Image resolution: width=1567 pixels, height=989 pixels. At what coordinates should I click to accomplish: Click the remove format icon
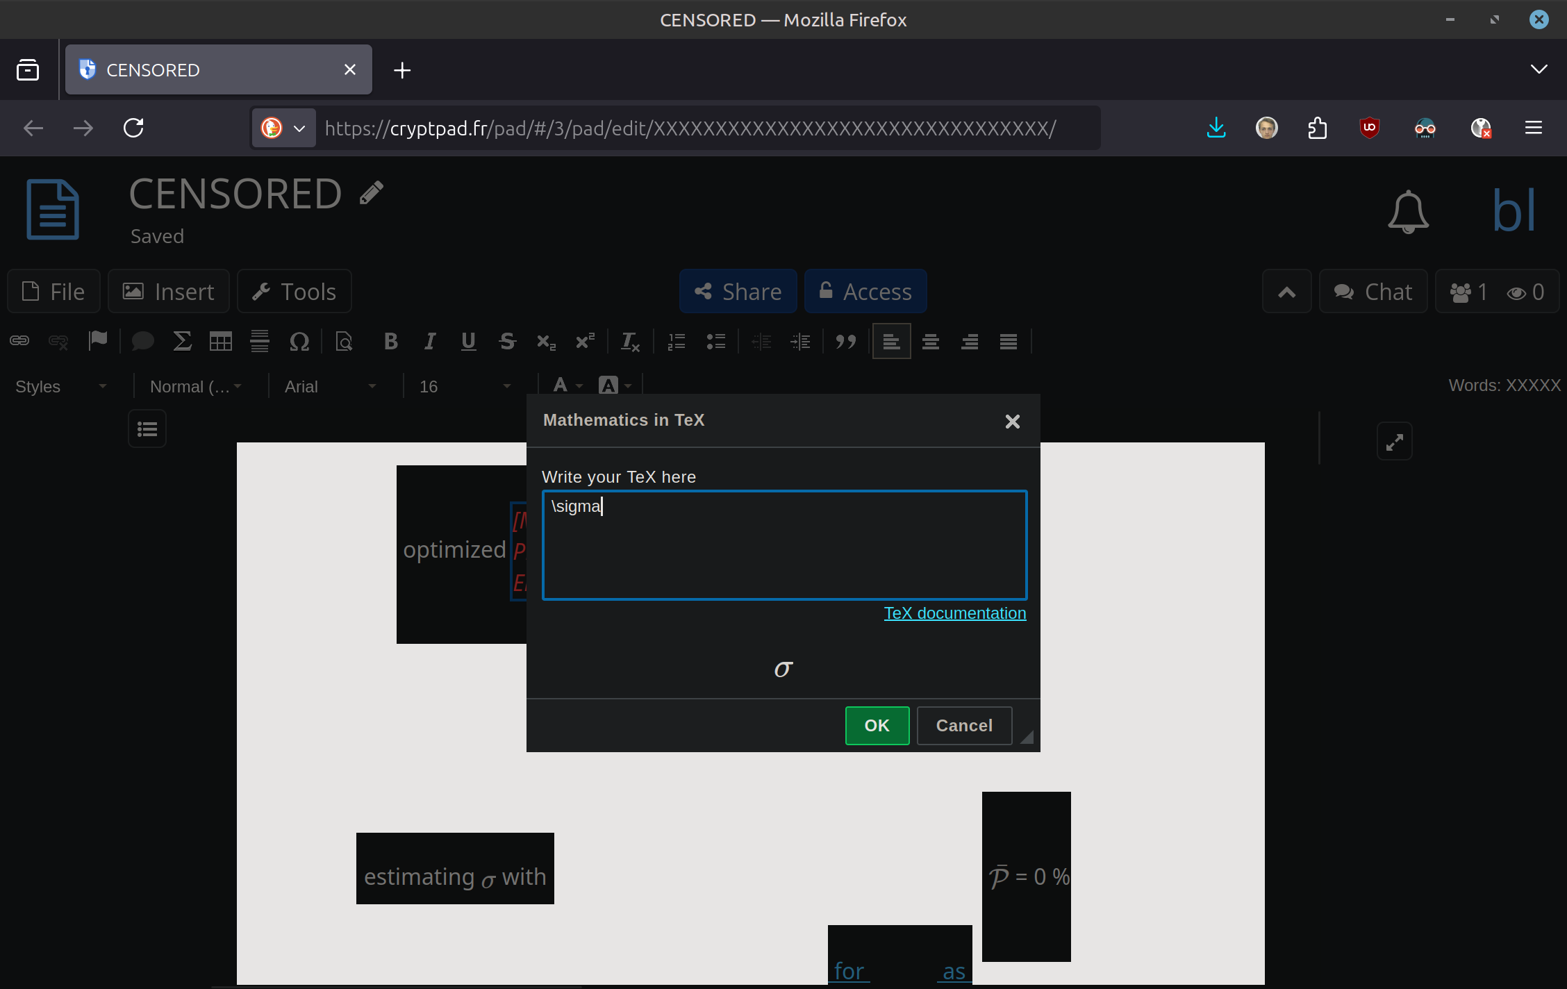point(629,341)
